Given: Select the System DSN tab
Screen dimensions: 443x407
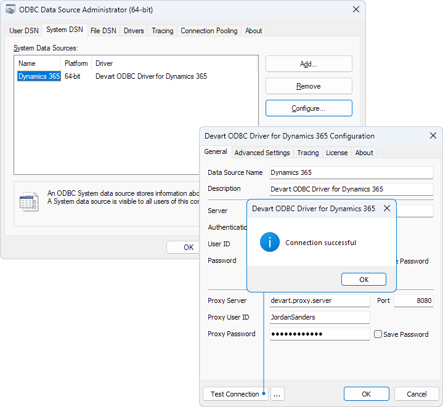Looking at the screenshot, I should click(65, 30).
